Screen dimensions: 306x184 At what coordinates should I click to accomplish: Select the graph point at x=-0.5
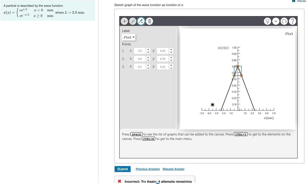click(x=234, y=76)
